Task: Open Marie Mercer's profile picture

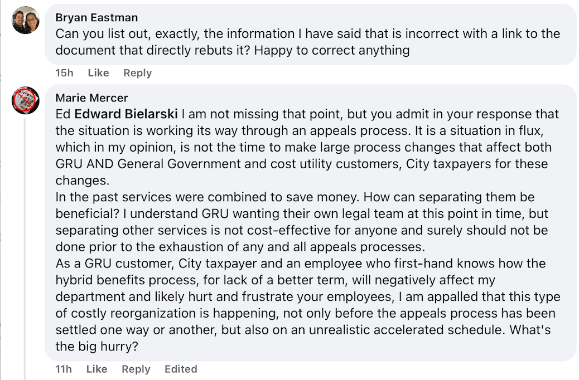Action: pos(26,100)
